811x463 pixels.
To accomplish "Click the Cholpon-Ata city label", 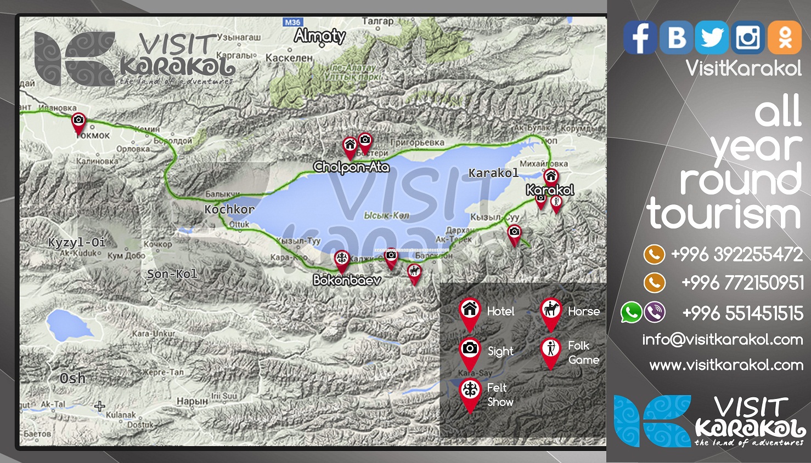I will 351,167.
